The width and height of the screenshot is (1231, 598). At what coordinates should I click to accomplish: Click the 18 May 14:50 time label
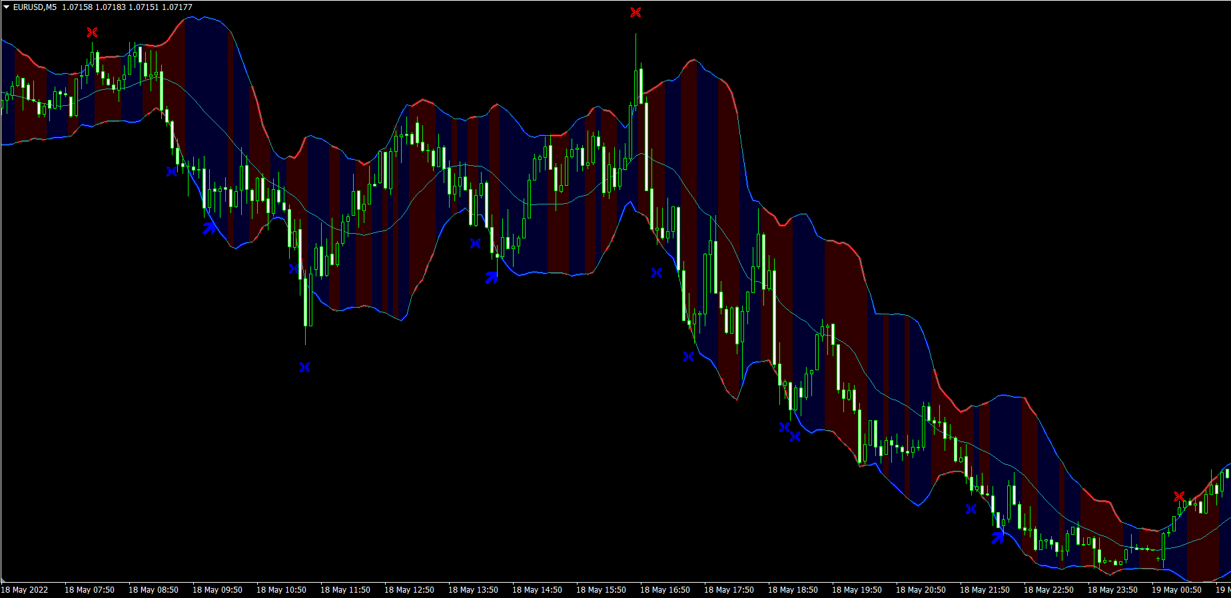pos(537,590)
